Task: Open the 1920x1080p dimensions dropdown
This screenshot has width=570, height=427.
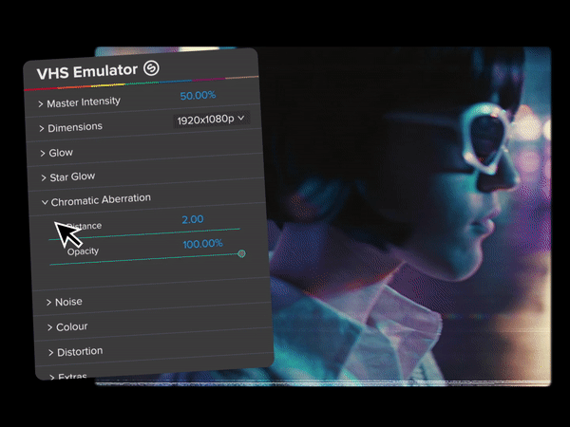Action: tap(211, 120)
